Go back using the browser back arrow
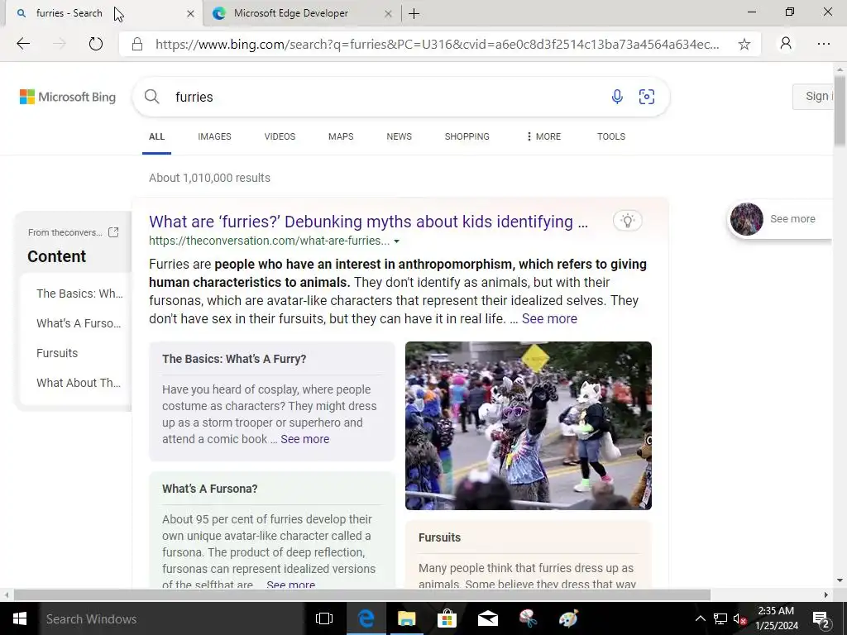This screenshot has width=847, height=635. tap(23, 44)
